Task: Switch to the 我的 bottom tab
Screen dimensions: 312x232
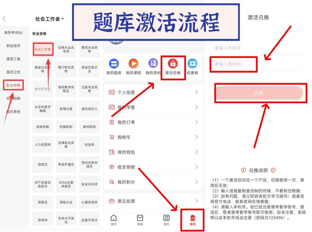Action: click(x=193, y=219)
